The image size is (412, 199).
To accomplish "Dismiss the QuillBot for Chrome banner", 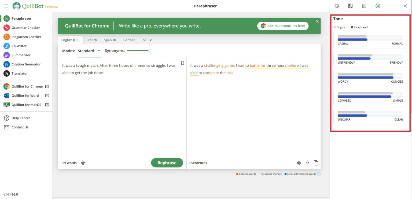I will coord(317,21).
